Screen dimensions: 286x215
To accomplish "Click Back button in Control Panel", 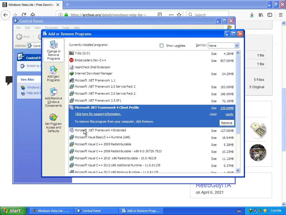I will pyautogui.click(x=23, y=37).
